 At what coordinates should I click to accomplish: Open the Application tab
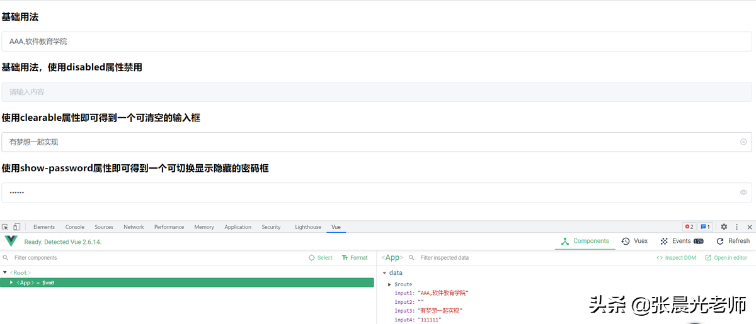[238, 227]
